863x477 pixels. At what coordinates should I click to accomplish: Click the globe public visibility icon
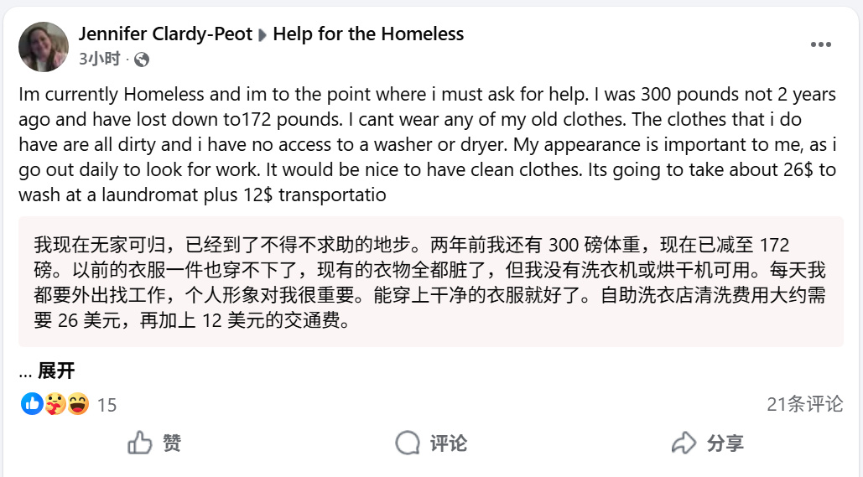click(142, 60)
